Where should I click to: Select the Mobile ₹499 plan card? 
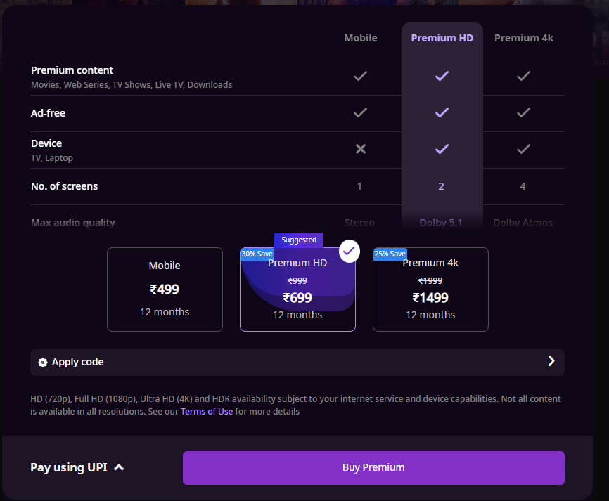(165, 289)
